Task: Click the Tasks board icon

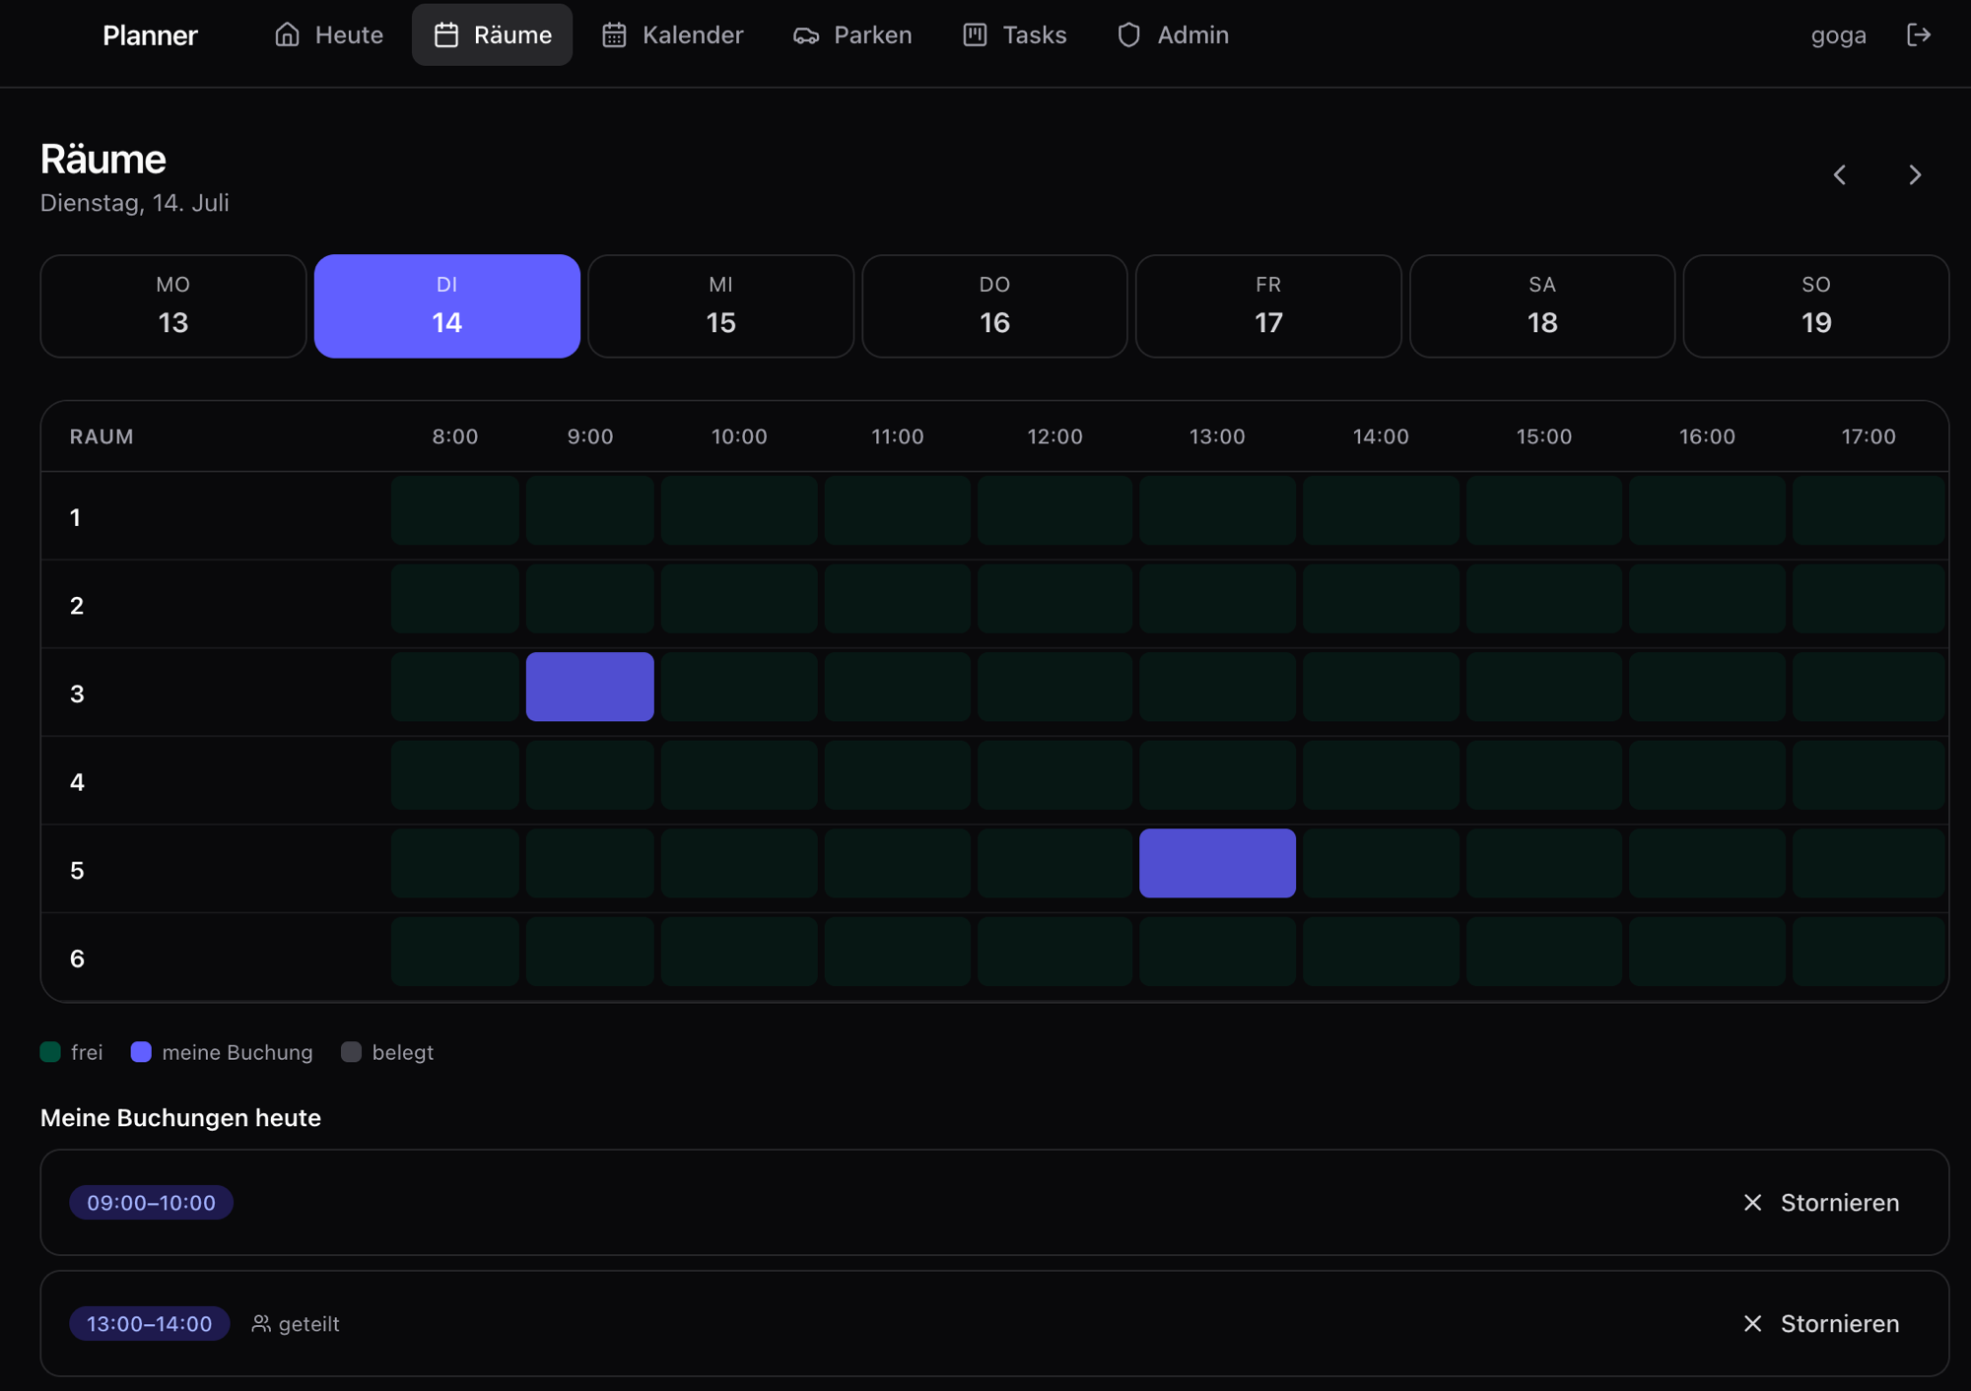Action: tap(975, 35)
